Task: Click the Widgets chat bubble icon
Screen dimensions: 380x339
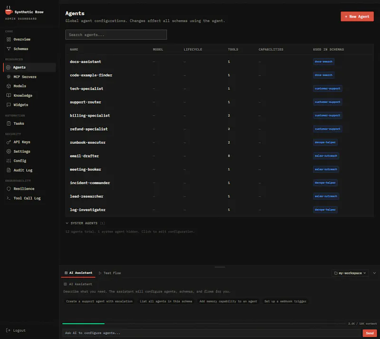Action: (x=9, y=104)
